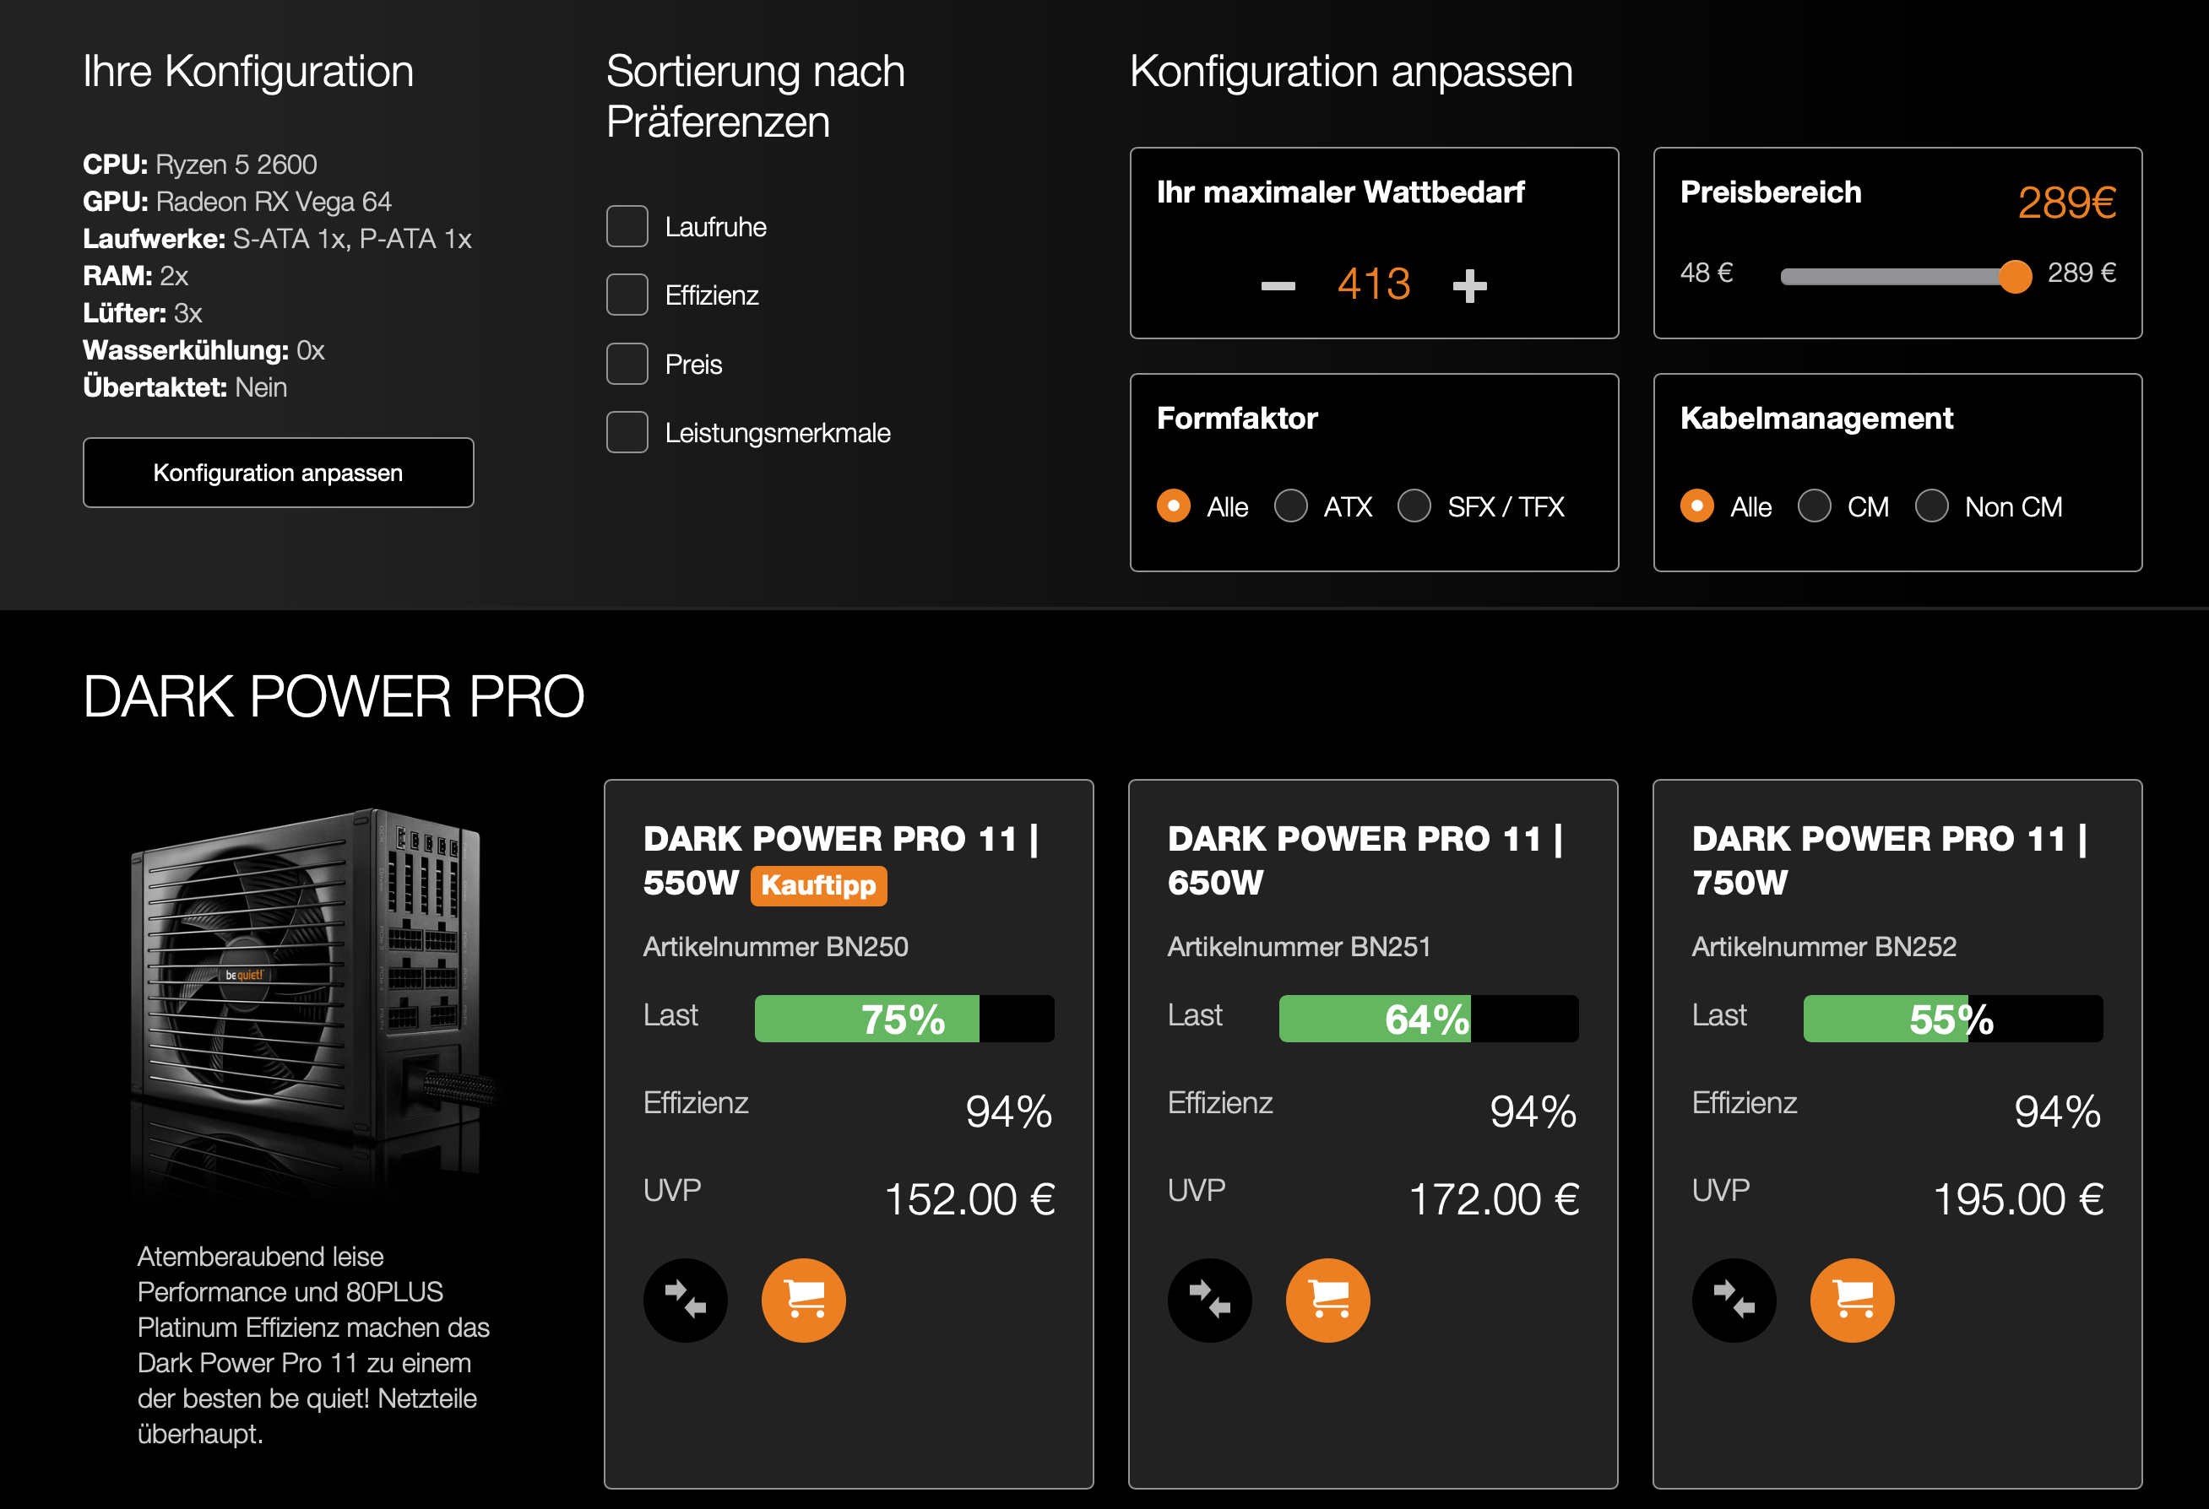Add Dark Power Pro 750W to cart
2209x1509 pixels.
1852,1300
